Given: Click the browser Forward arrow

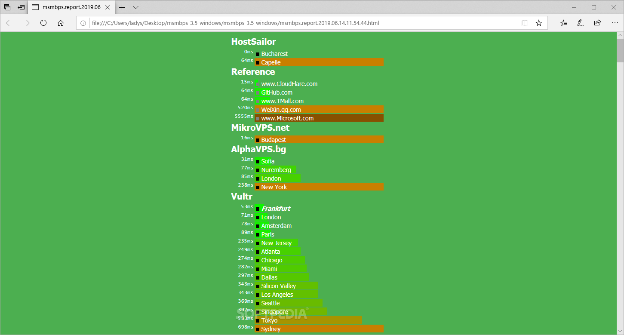Looking at the screenshot, I should (27, 23).
